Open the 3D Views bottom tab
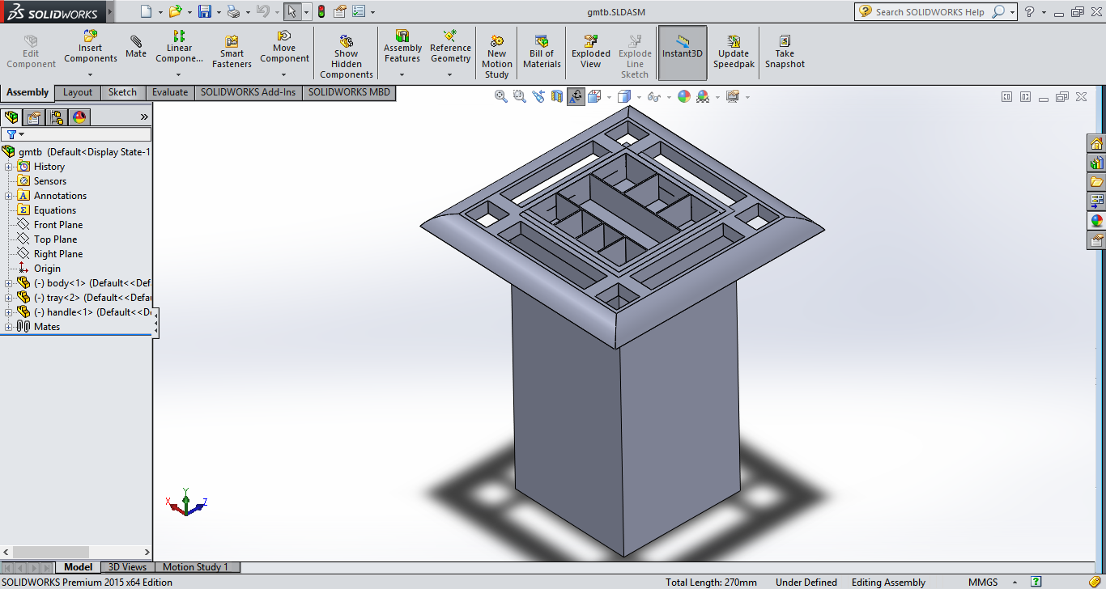 128,567
